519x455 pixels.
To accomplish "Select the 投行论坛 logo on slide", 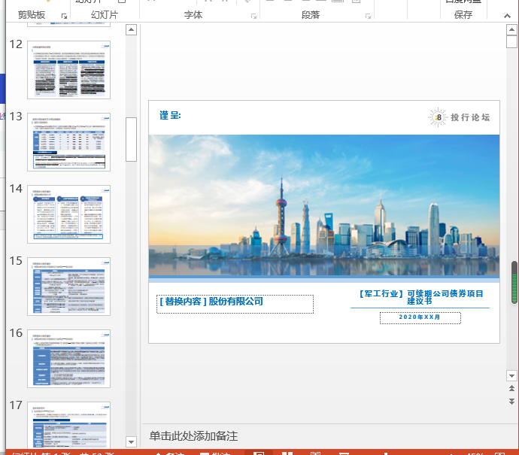I will (459, 117).
